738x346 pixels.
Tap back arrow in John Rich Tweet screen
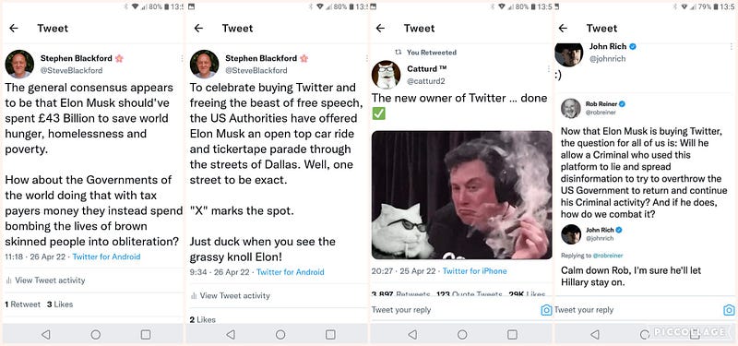[563, 29]
